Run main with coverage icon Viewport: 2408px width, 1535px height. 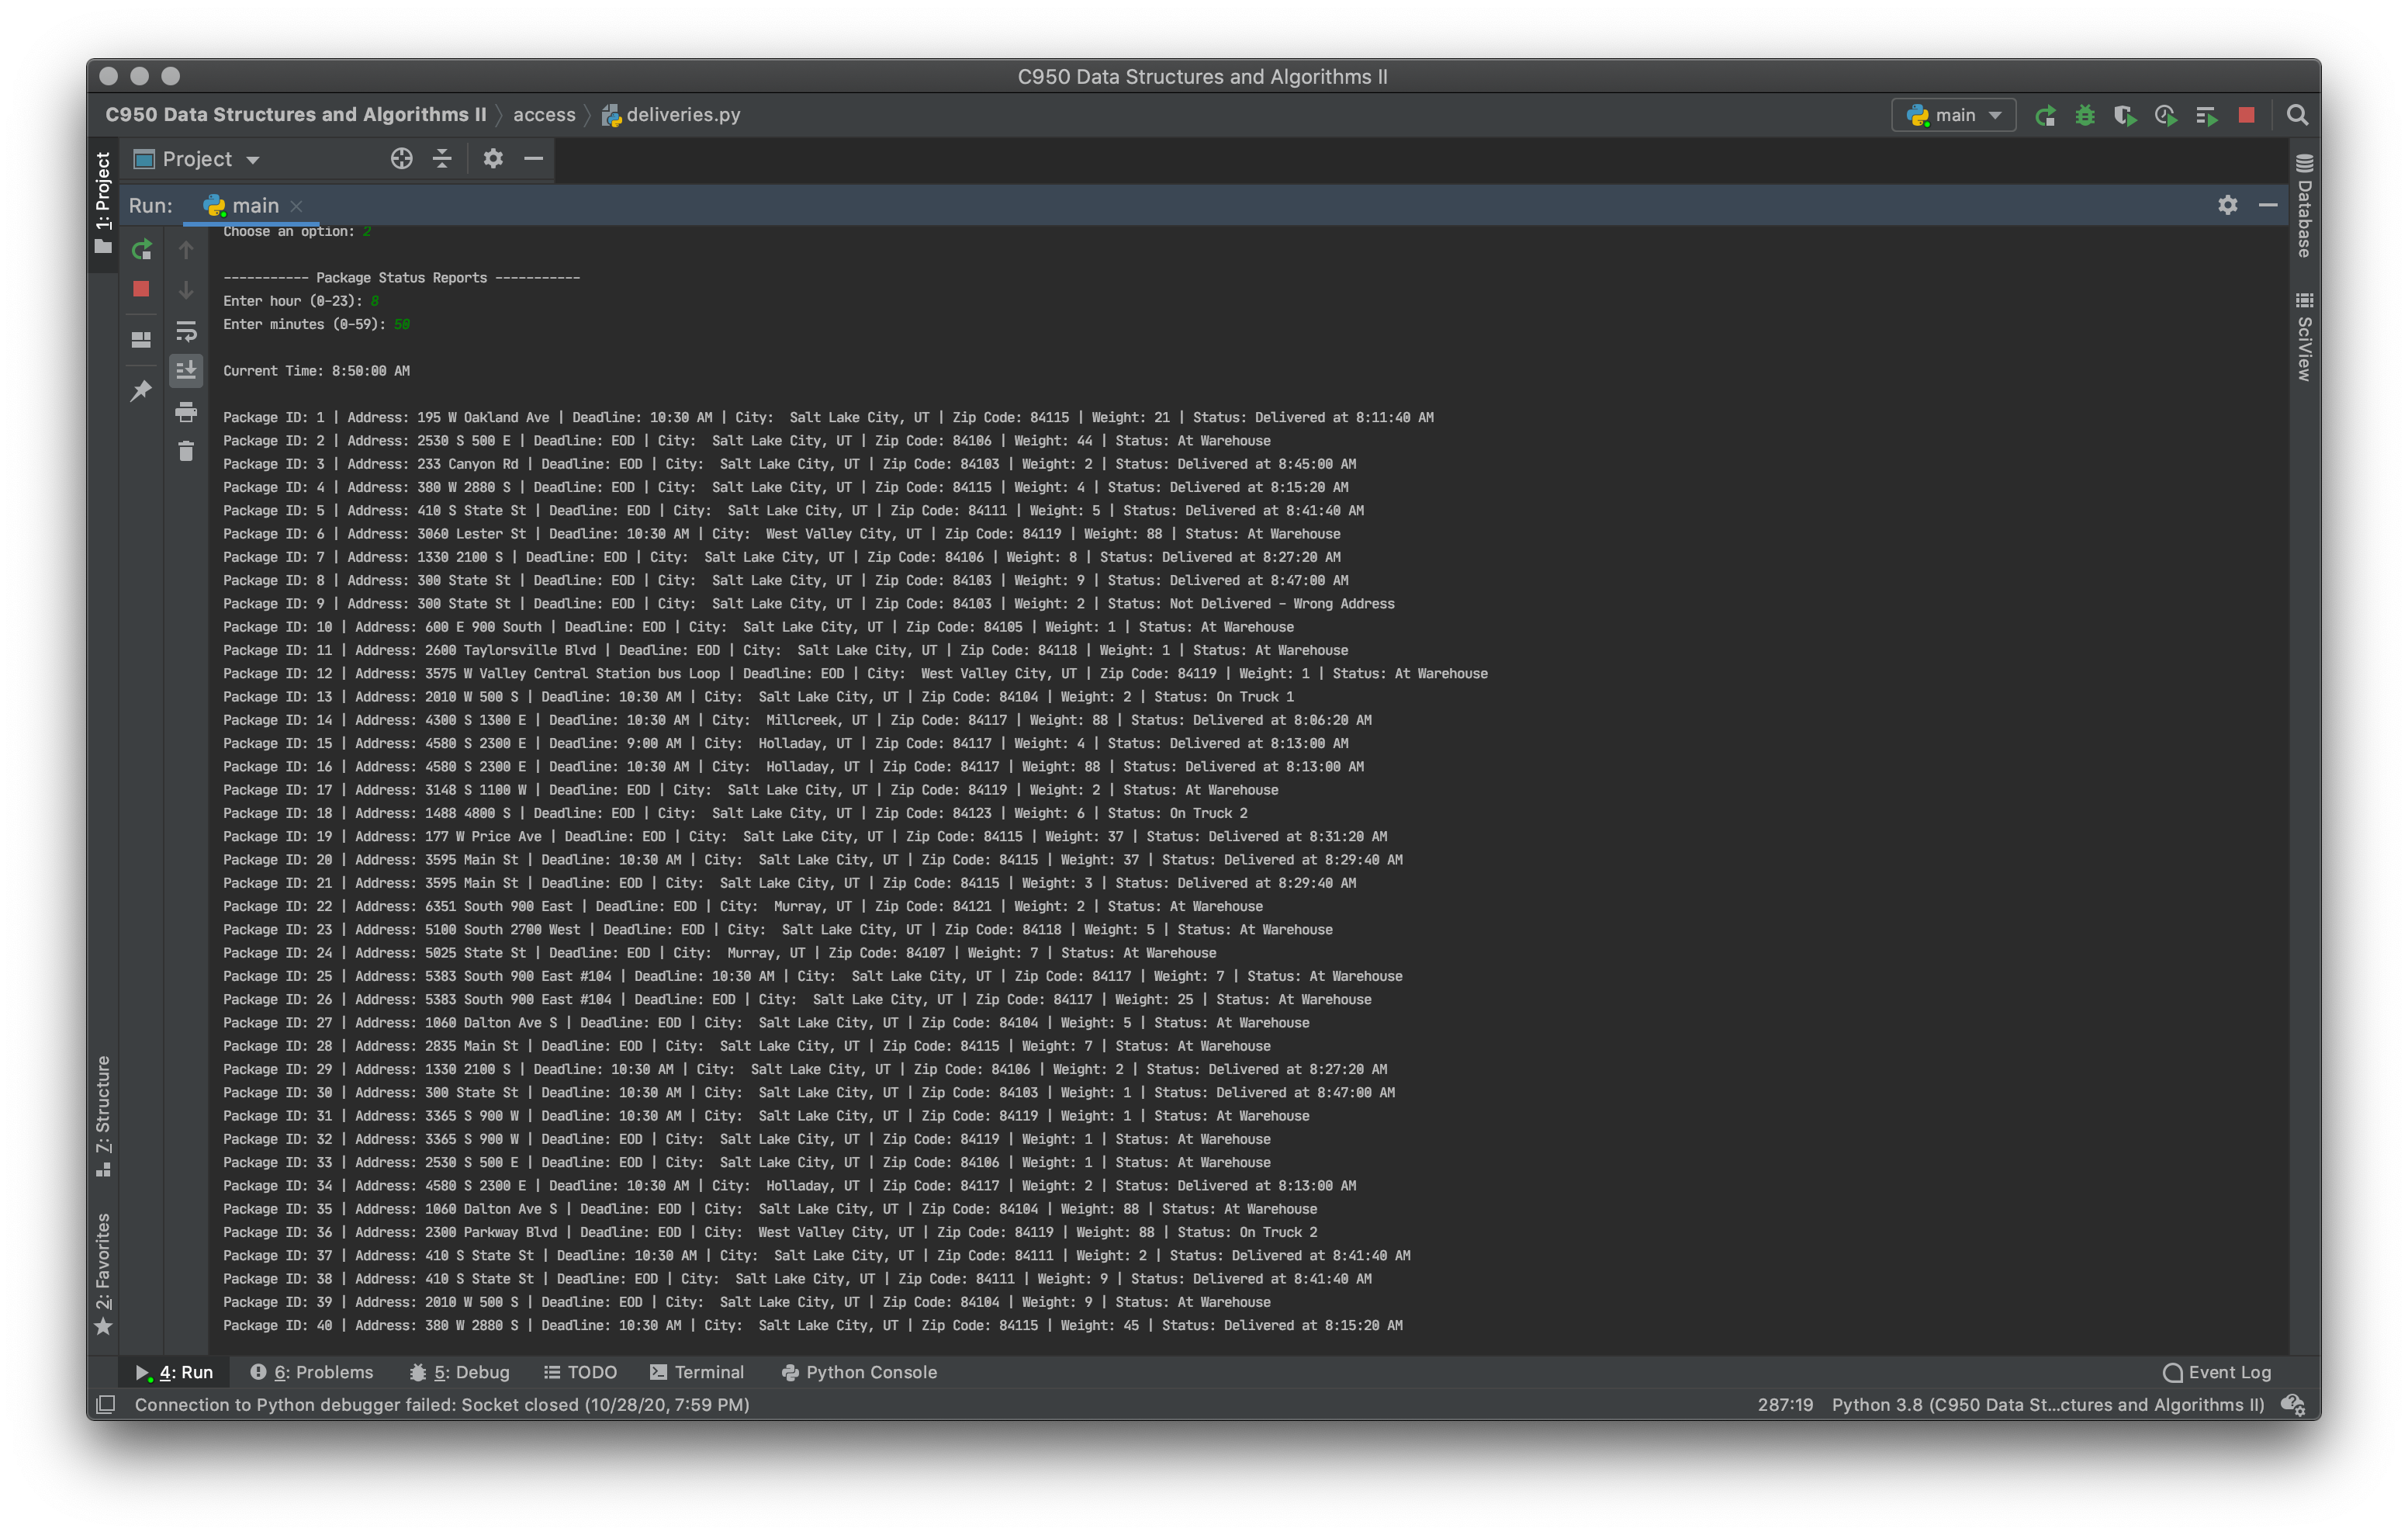click(2125, 115)
